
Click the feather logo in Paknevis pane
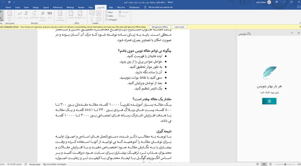[x=269, y=73]
